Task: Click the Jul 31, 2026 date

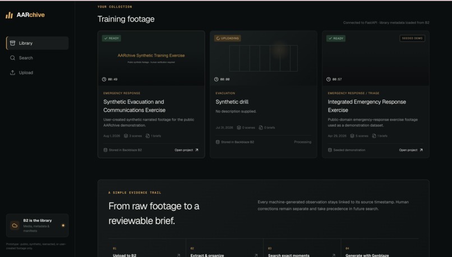Action: (x=224, y=128)
